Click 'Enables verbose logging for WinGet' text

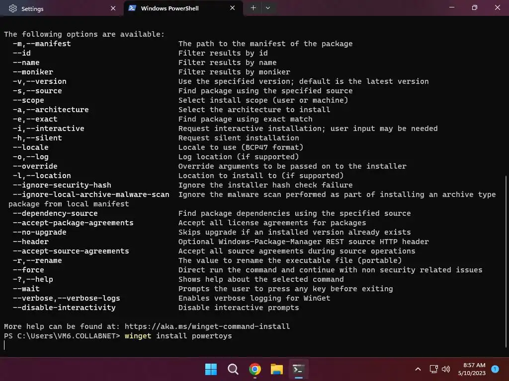click(254, 298)
